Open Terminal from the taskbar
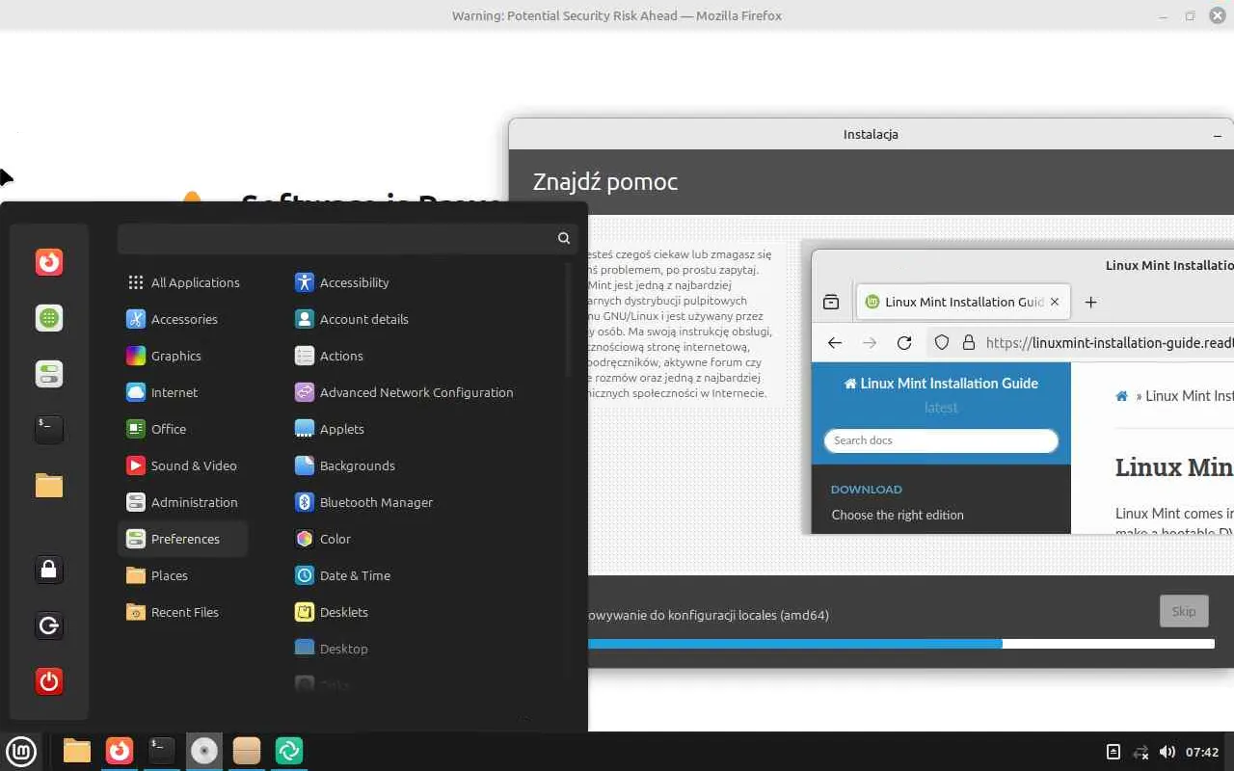Viewport: 1234px width, 771px height. click(x=162, y=751)
